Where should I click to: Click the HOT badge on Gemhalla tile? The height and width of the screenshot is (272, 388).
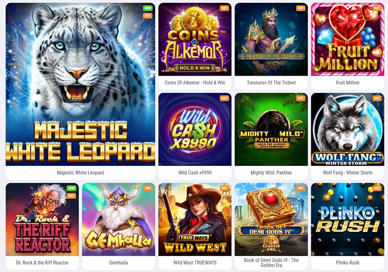(x=148, y=188)
